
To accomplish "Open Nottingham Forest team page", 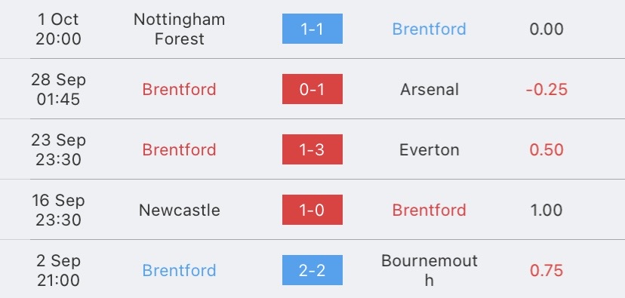I will [x=180, y=29].
